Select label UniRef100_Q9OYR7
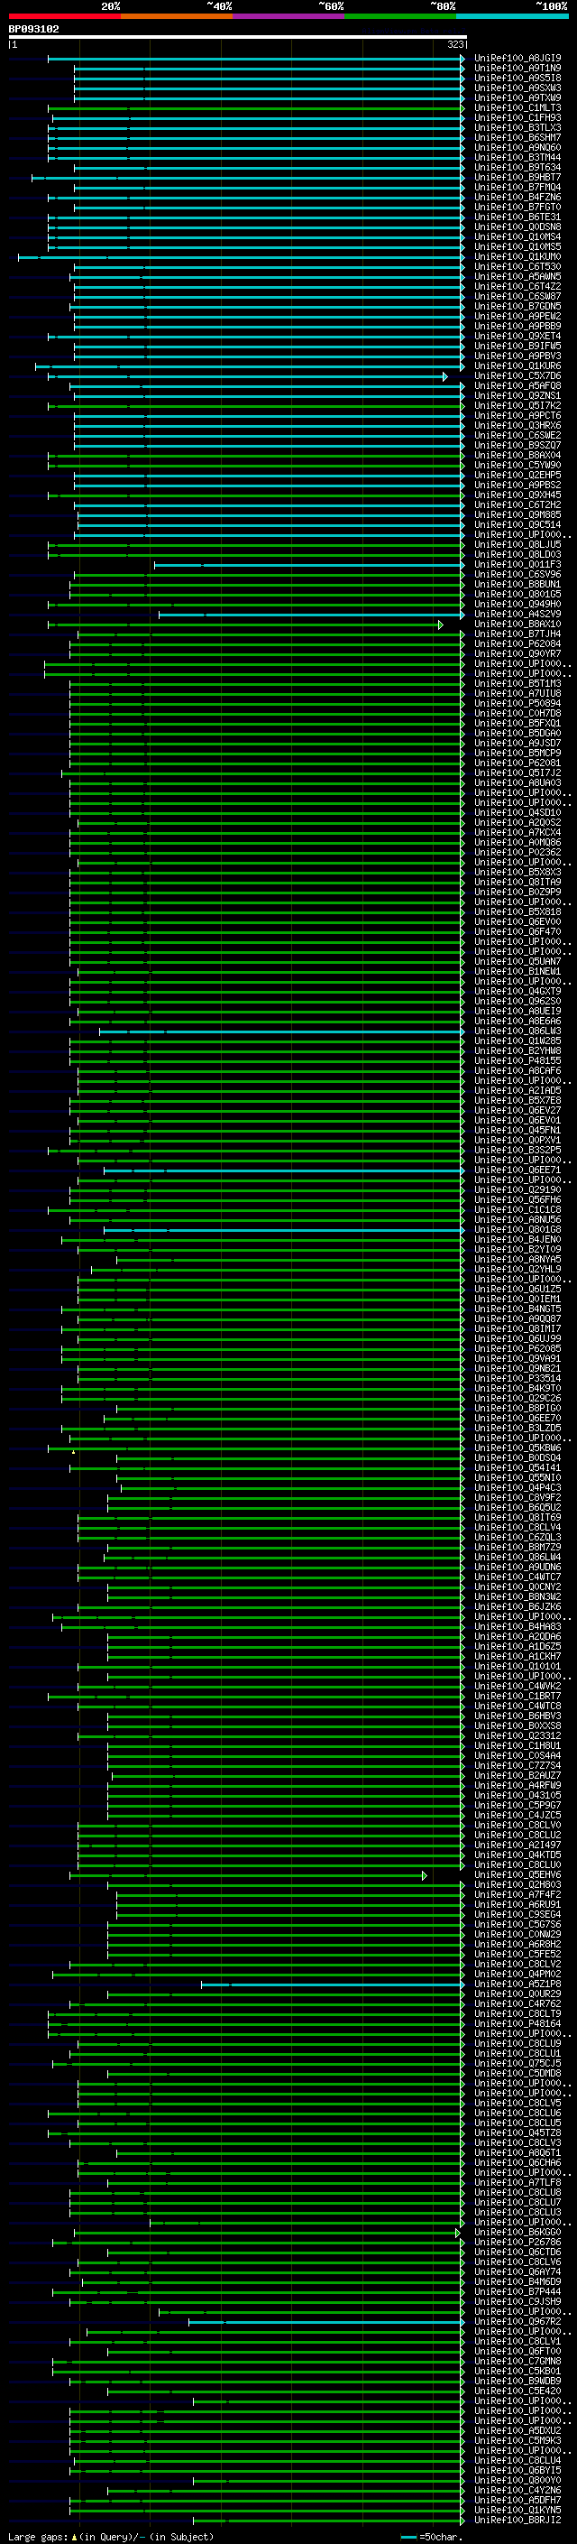577x2544 pixels. pyautogui.click(x=517, y=653)
